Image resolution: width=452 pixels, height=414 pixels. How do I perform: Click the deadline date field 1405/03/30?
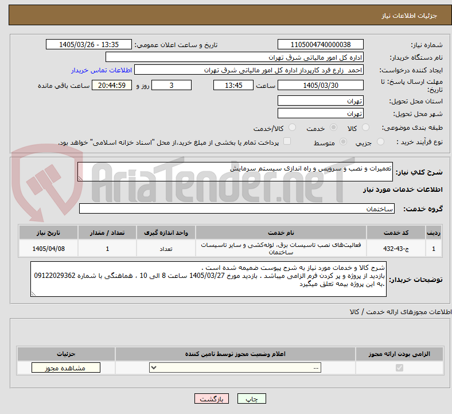[x=320, y=85]
